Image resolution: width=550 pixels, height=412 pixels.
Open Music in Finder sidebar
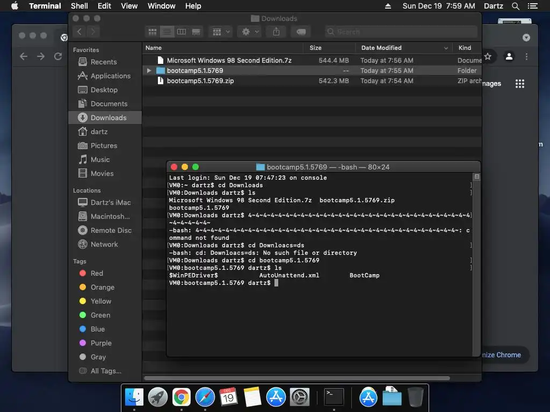pos(105,160)
